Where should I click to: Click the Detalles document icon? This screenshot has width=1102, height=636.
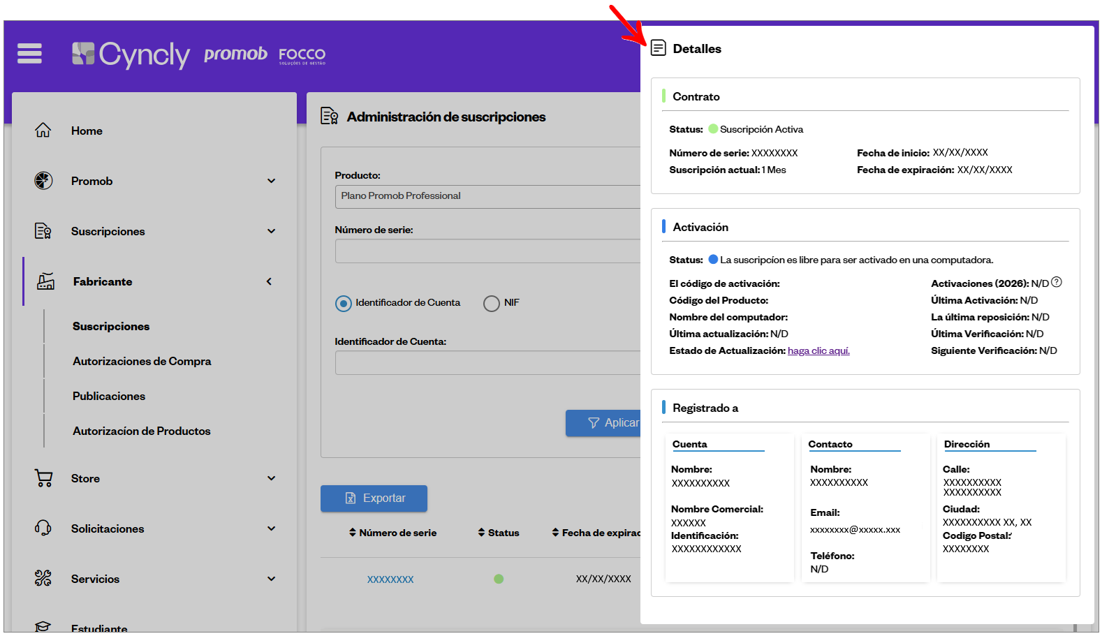coord(658,48)
